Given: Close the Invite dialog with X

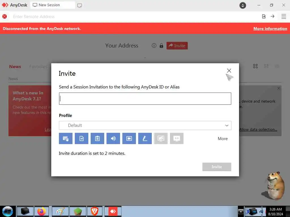Looking at the screenshot, I should pos(229,71).
